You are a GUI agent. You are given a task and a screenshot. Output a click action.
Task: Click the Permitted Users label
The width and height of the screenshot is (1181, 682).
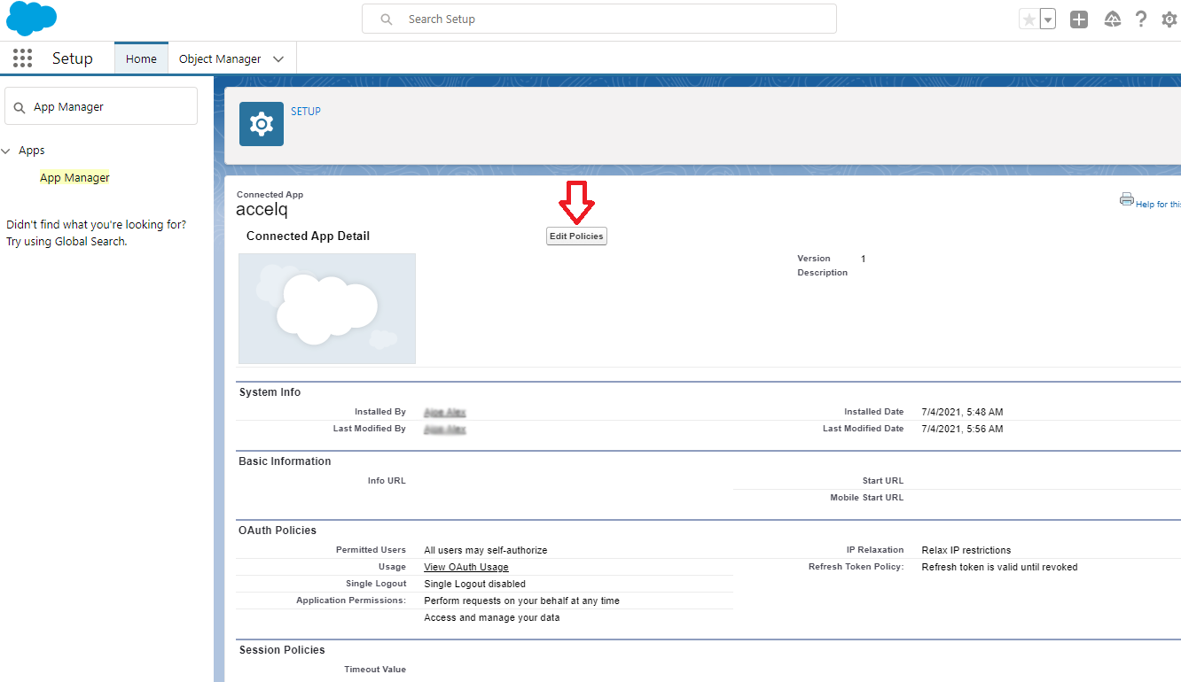tap(371, 550)
